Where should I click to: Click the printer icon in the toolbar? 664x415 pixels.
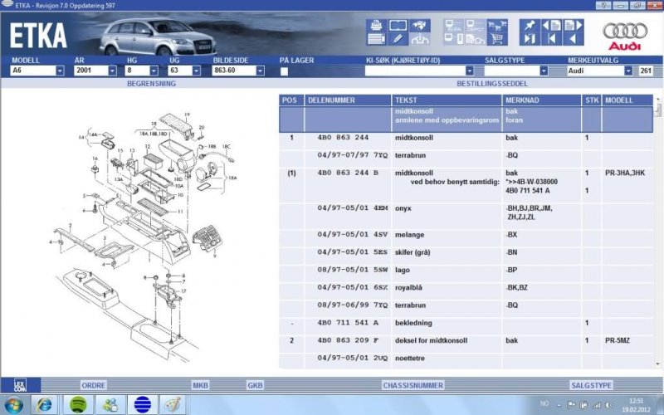(375, 25)
